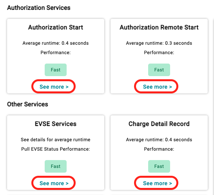
Task: Click the Pull EVSE Status Performance label
Action: coord(56,149)
